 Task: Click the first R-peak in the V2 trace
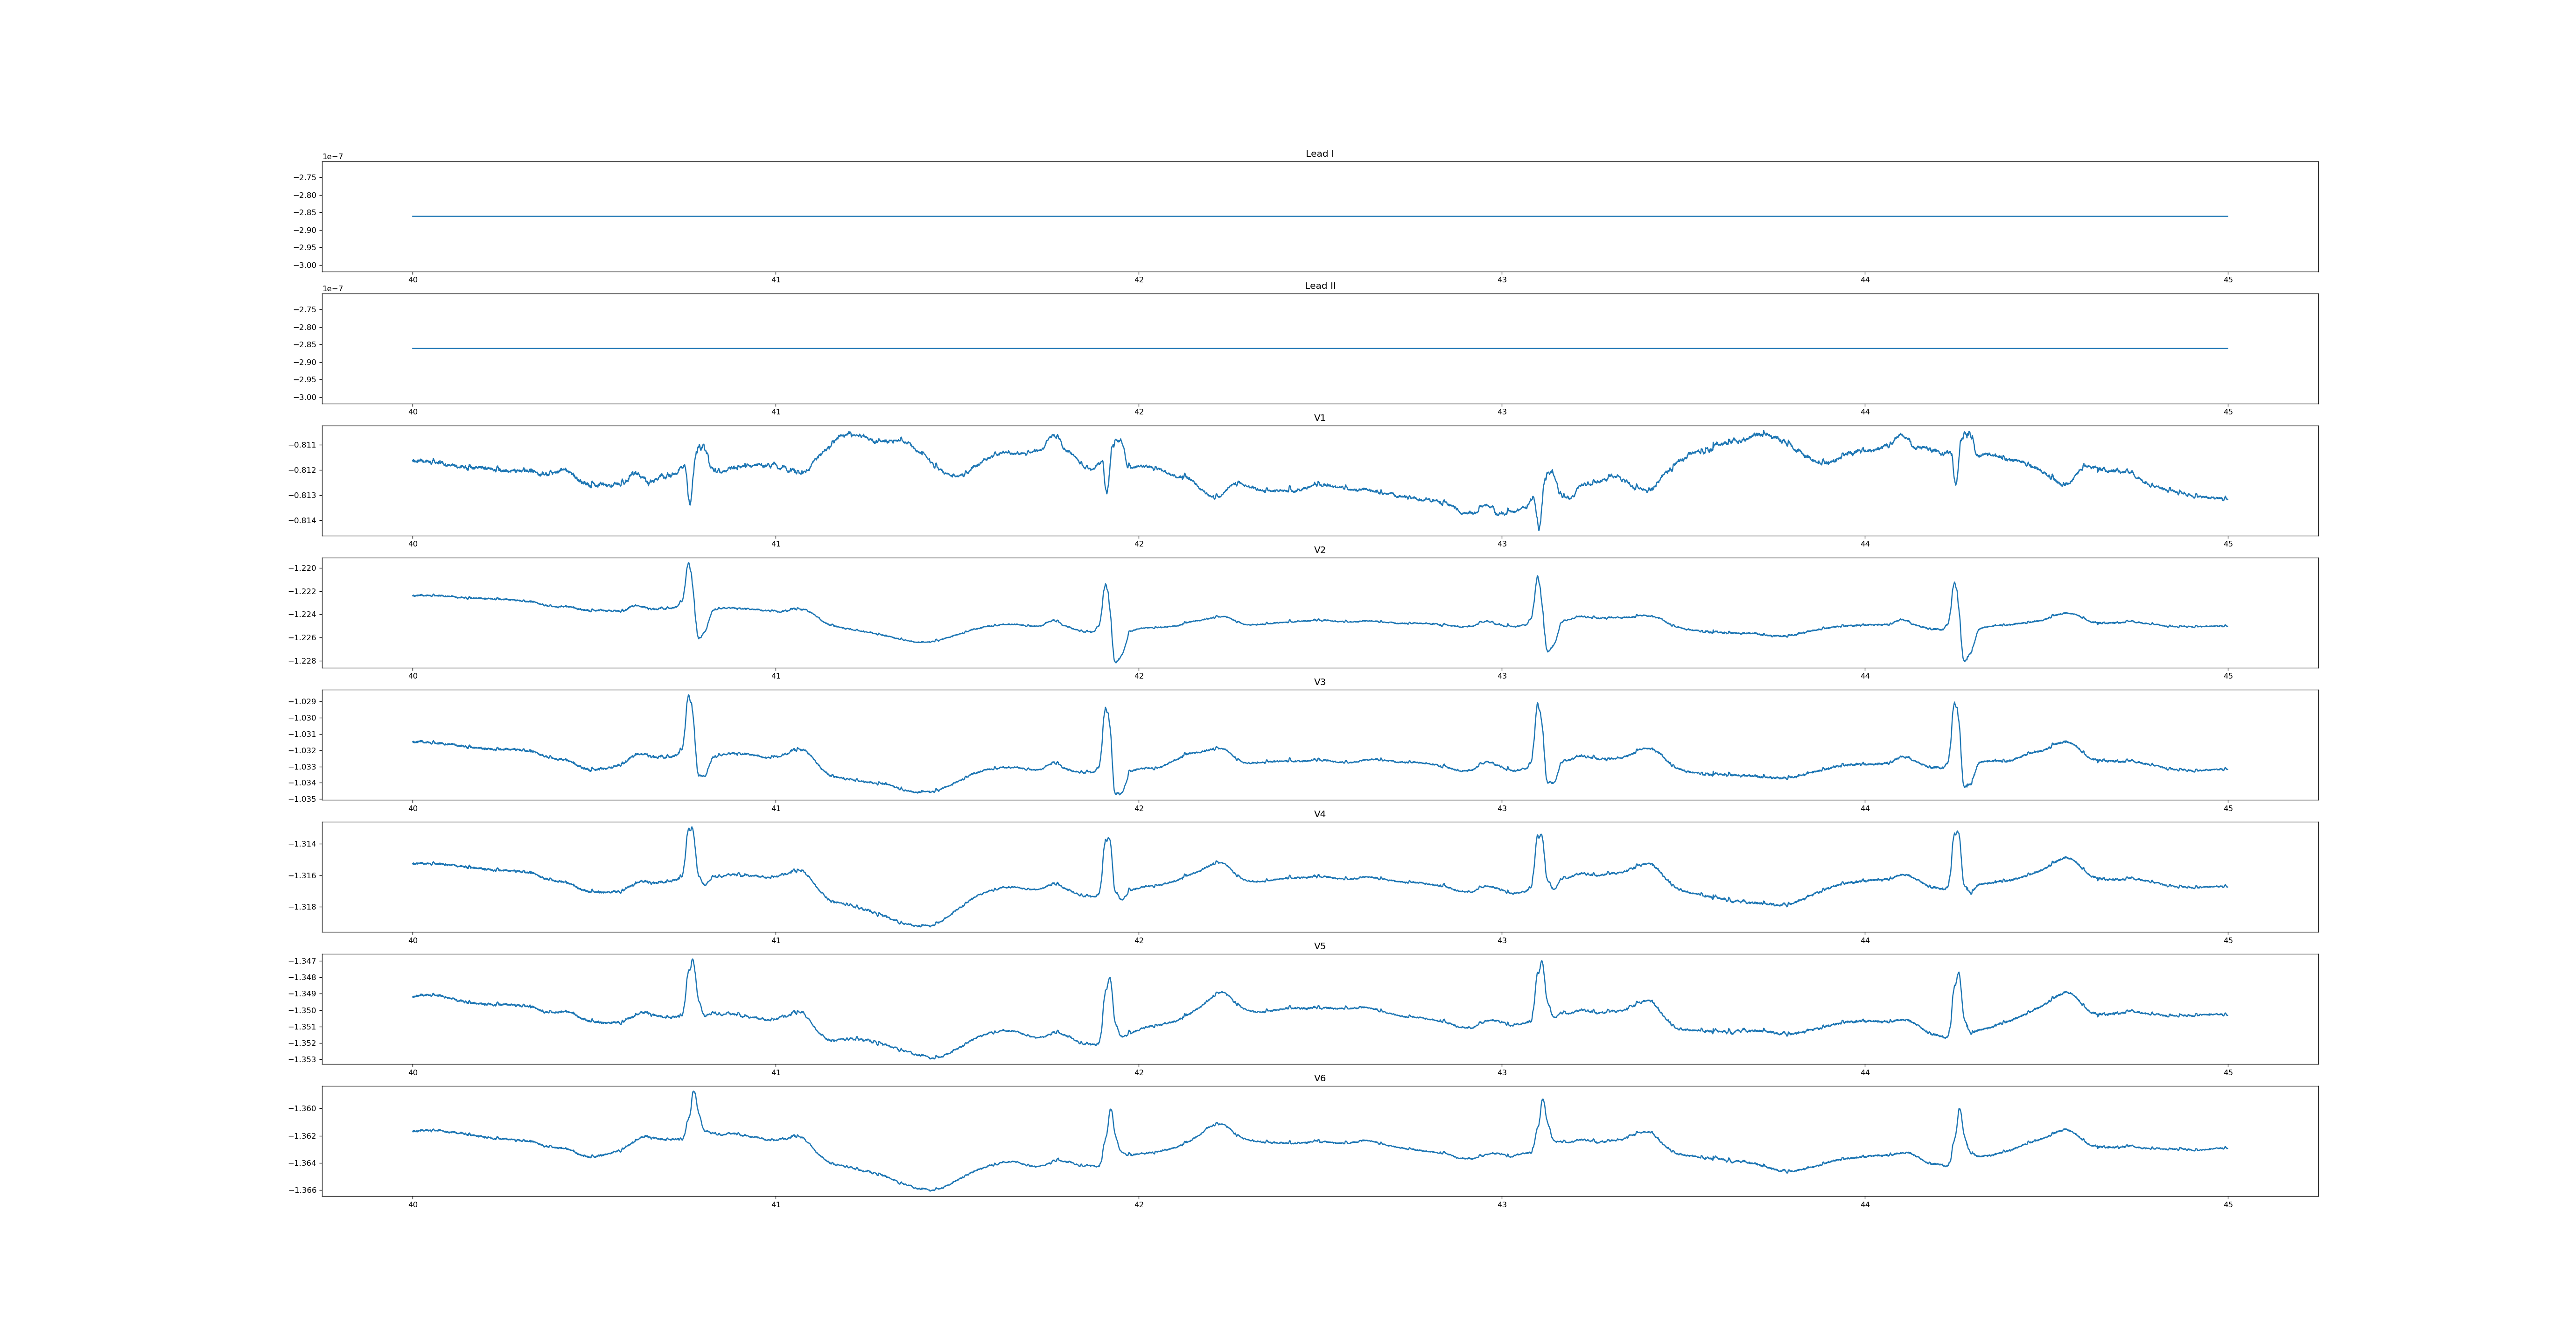(x=688, y=564)
